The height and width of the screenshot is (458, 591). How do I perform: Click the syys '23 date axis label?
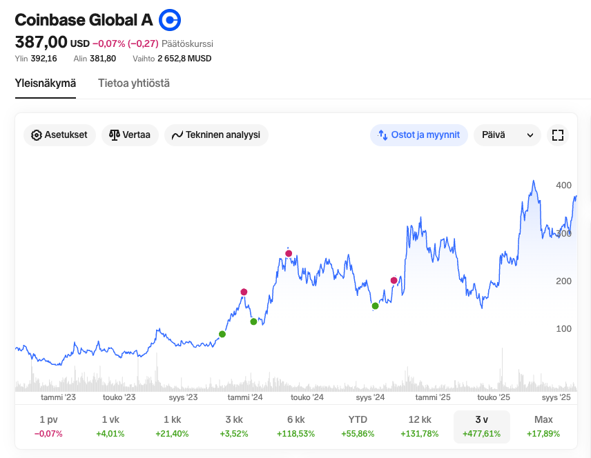183,397
